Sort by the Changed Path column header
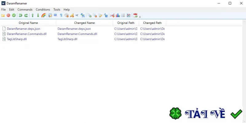This screenshot has width=246, height=123. (152, 23)
